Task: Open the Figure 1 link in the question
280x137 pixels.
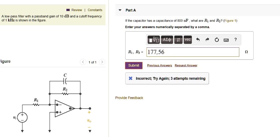Action: [x=230, y=21]
